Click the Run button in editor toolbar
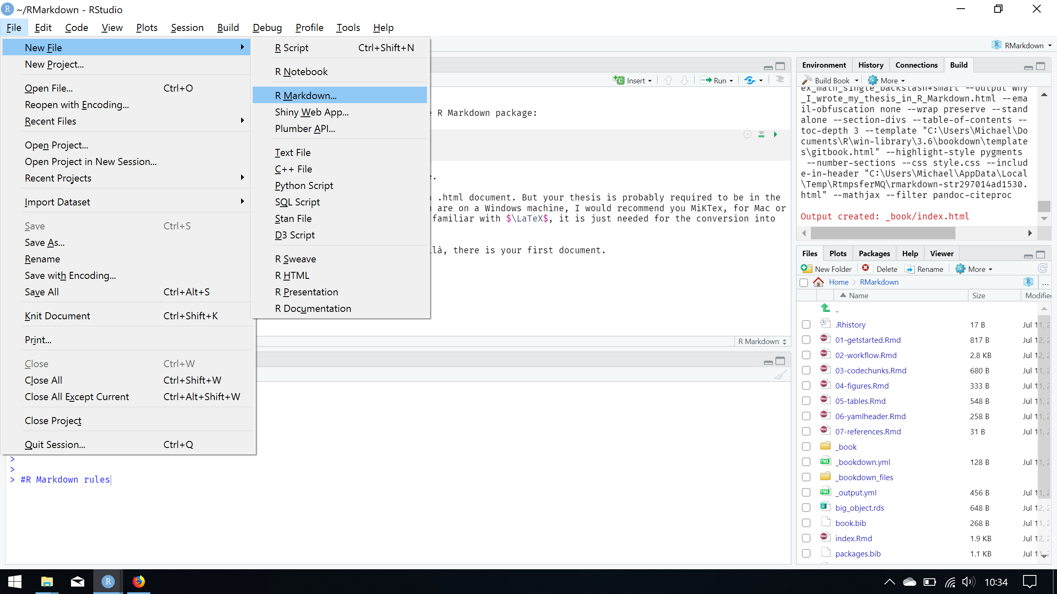 [x=713, y=80]
